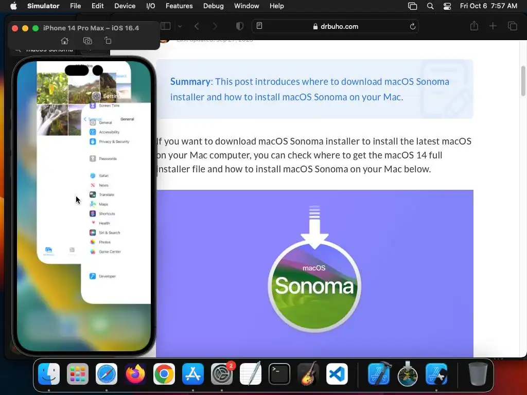Show Safari tab overview
The image size is (527, 395).
(x=512, y=26)
